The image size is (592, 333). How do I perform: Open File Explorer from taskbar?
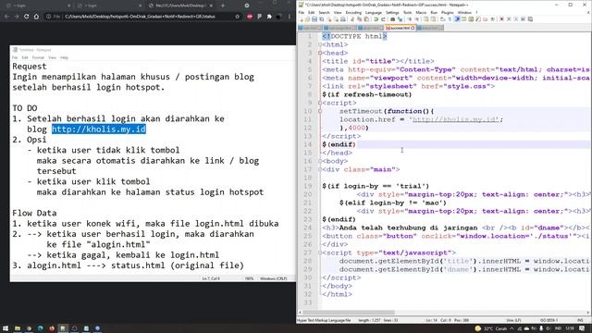(x=18, y=328)
